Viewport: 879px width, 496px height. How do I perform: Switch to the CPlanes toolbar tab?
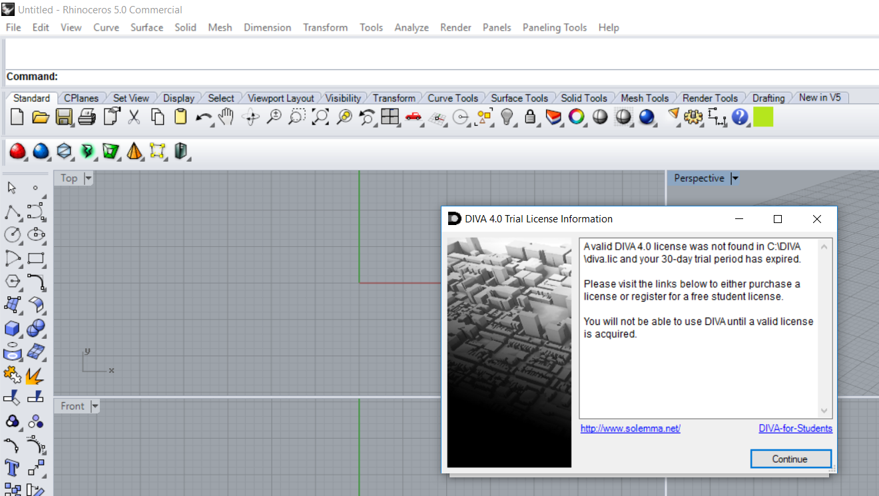click(81, 98)
